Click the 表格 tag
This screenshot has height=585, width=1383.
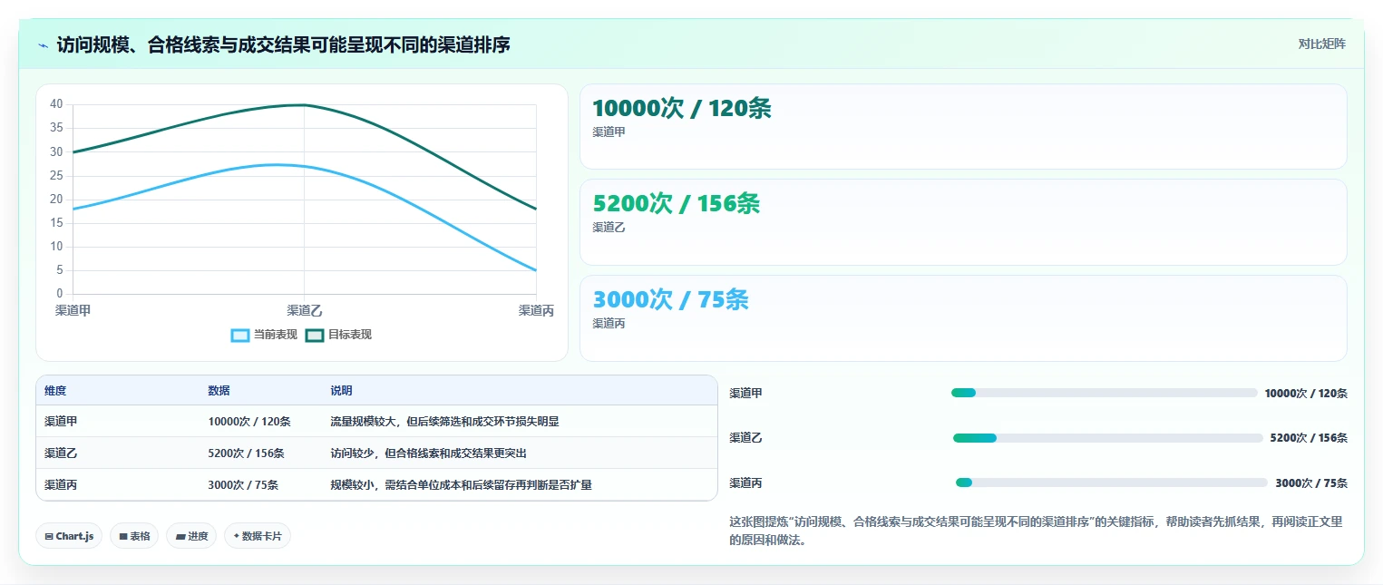[134, 536]
